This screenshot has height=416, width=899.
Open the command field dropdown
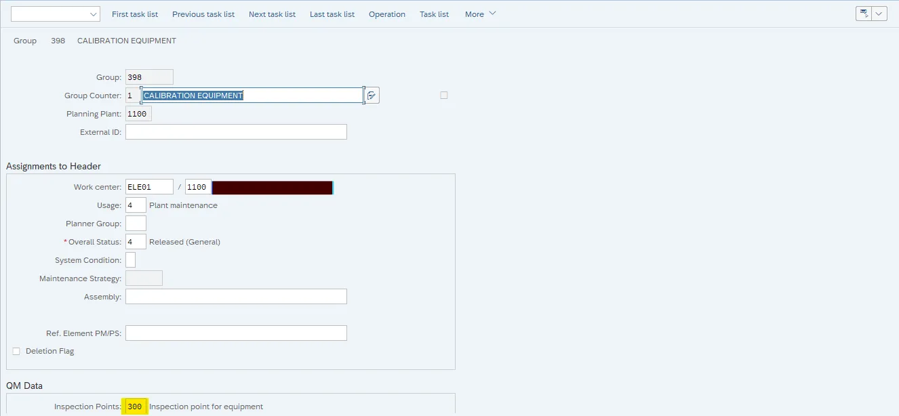[x=93, y=14]
